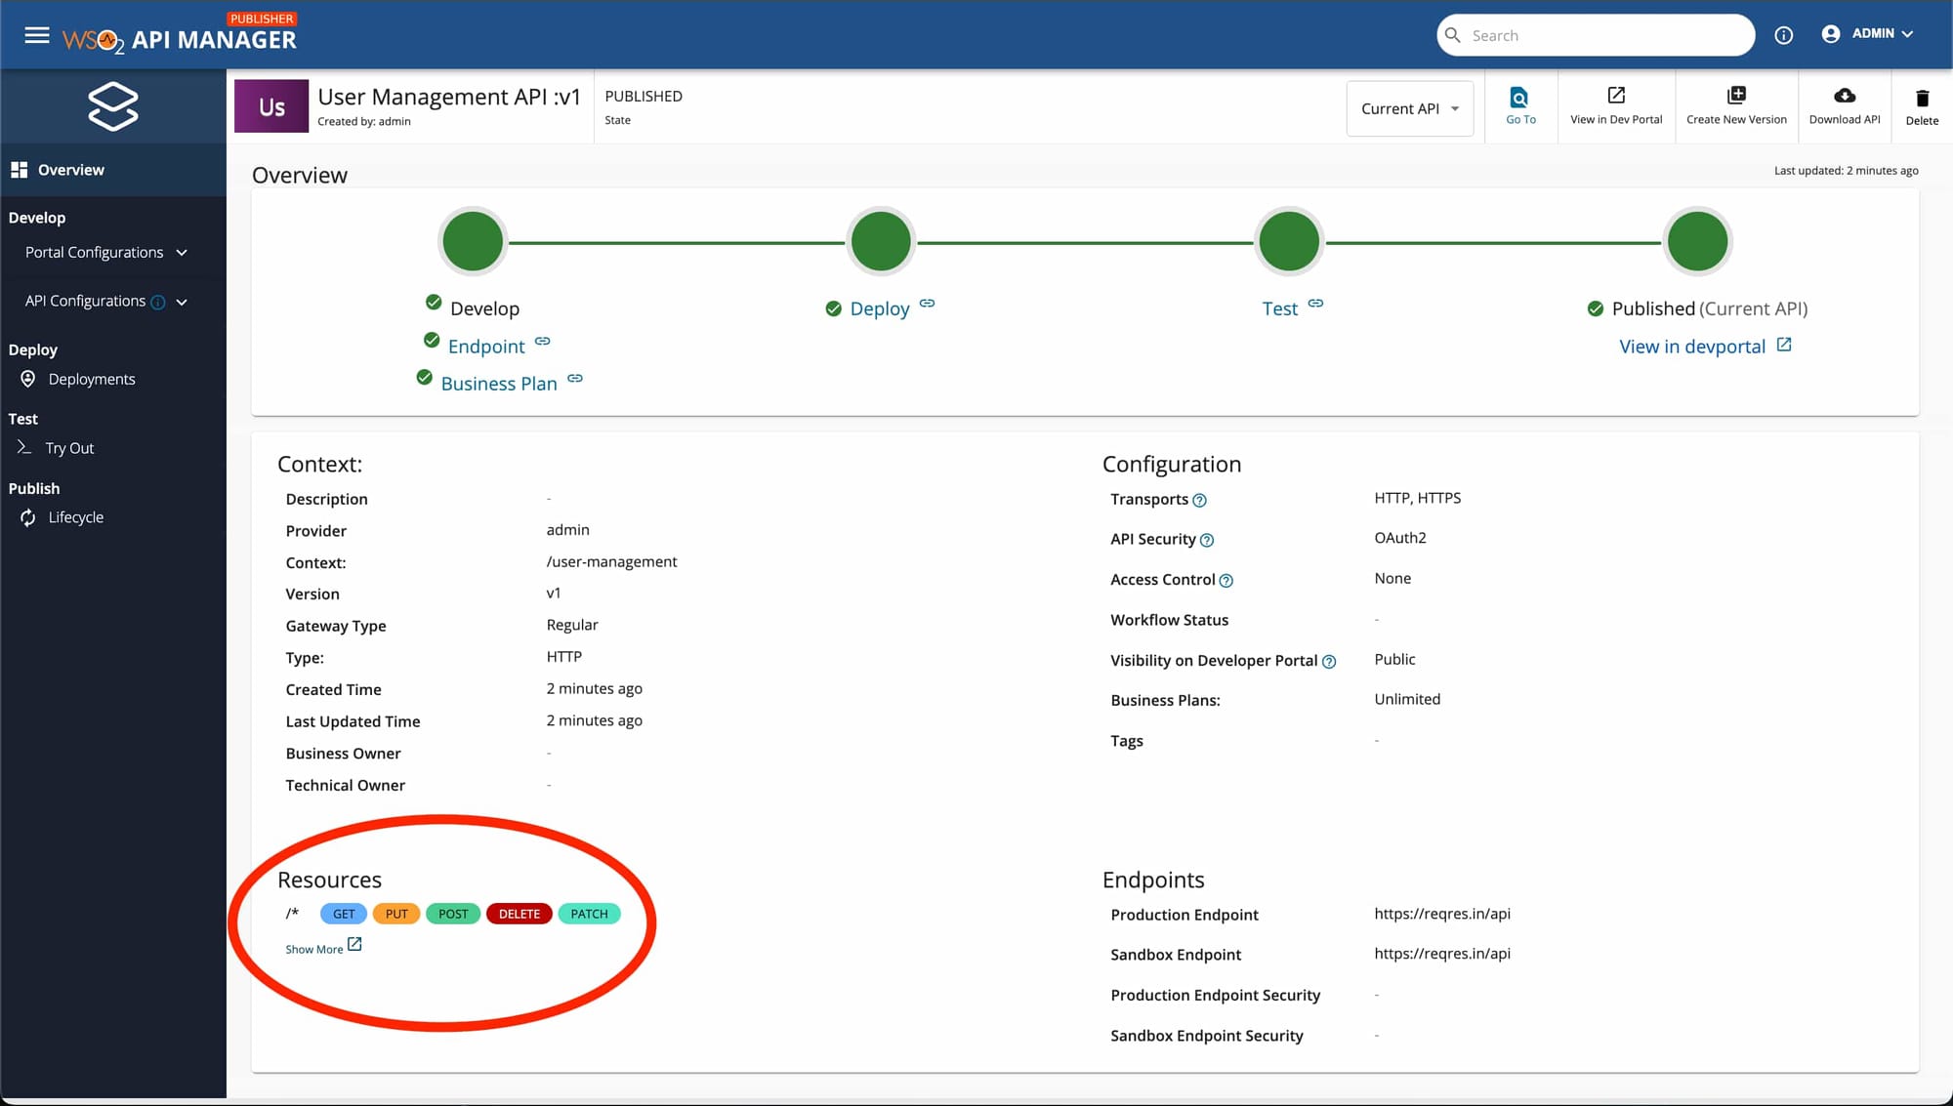Click the Business Plan link
The image size is (1953, 1106).
click(499, 384)
